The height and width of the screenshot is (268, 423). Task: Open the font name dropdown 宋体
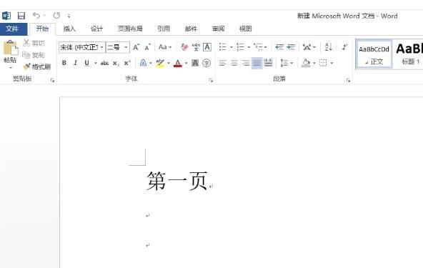[x=102, y=47]
